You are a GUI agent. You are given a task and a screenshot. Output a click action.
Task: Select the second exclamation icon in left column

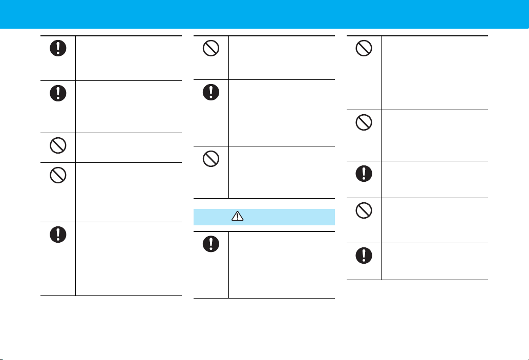(58, 93)
